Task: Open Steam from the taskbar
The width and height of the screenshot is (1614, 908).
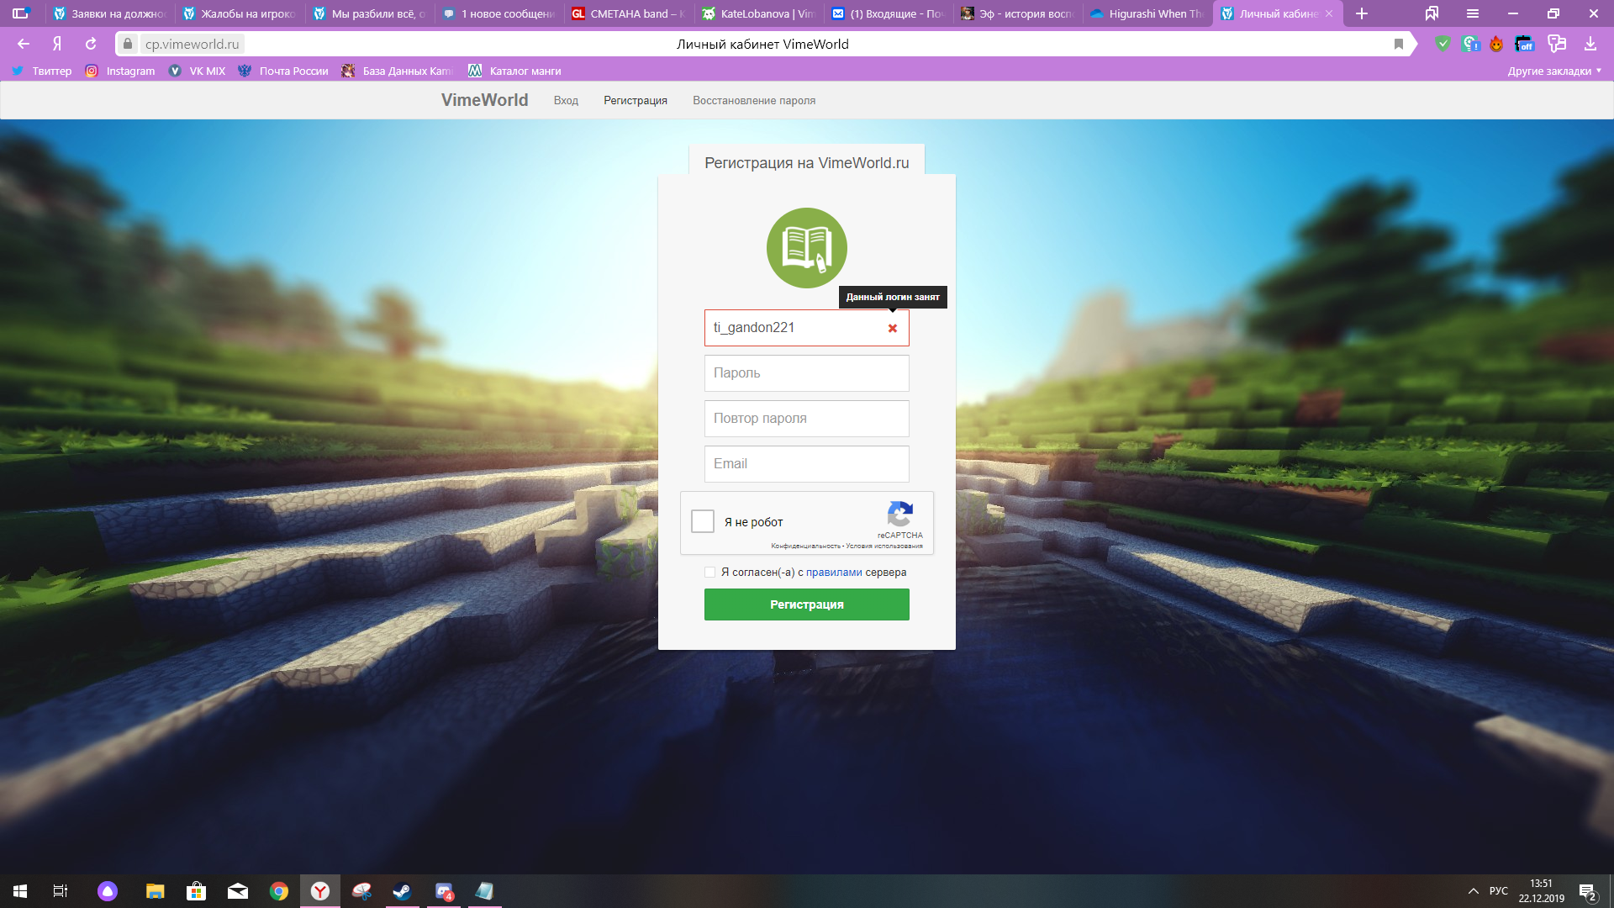Action: [x=403, y=891]
